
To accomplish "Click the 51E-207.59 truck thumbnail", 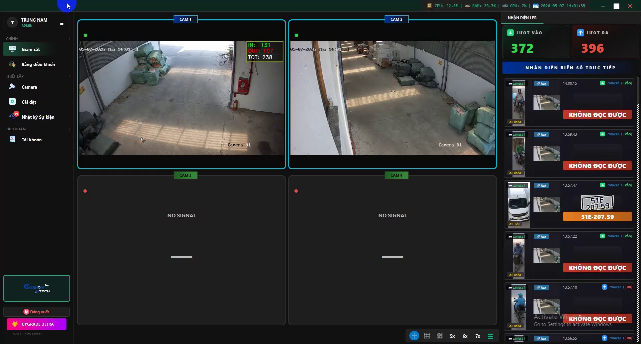I will click(x=519, y=205).
